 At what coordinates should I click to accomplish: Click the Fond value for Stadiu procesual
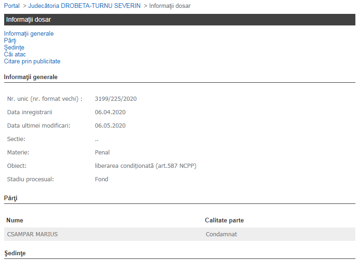click(101, 179)
